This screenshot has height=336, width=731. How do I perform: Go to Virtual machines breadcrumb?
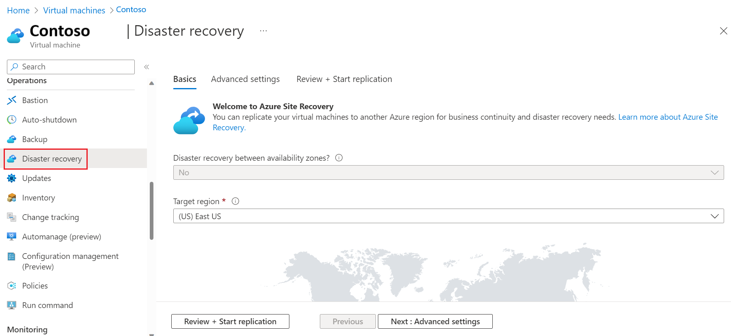coord(74,11)
